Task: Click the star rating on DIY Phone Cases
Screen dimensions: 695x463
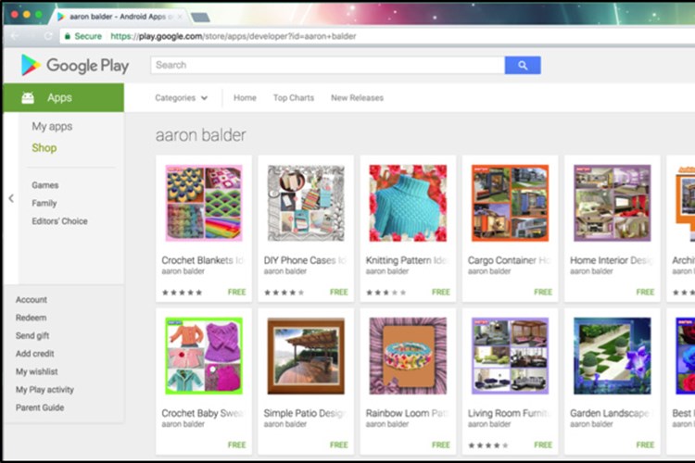Action: (x=284, y=293)
